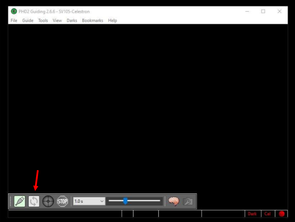Viewport: 295px width, 222px height.
Task: Maximize the PHD2 Guiding window
Action: 263,12
